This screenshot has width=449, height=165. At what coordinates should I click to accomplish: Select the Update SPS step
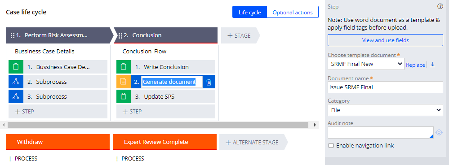pyautogui.click(x=166, y=96)
